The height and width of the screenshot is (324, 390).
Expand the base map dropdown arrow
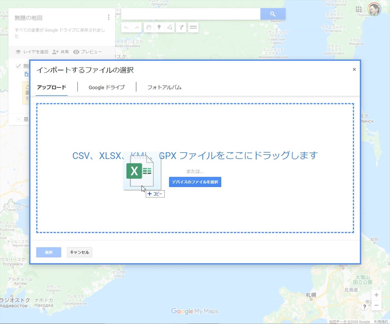[18, 119]
